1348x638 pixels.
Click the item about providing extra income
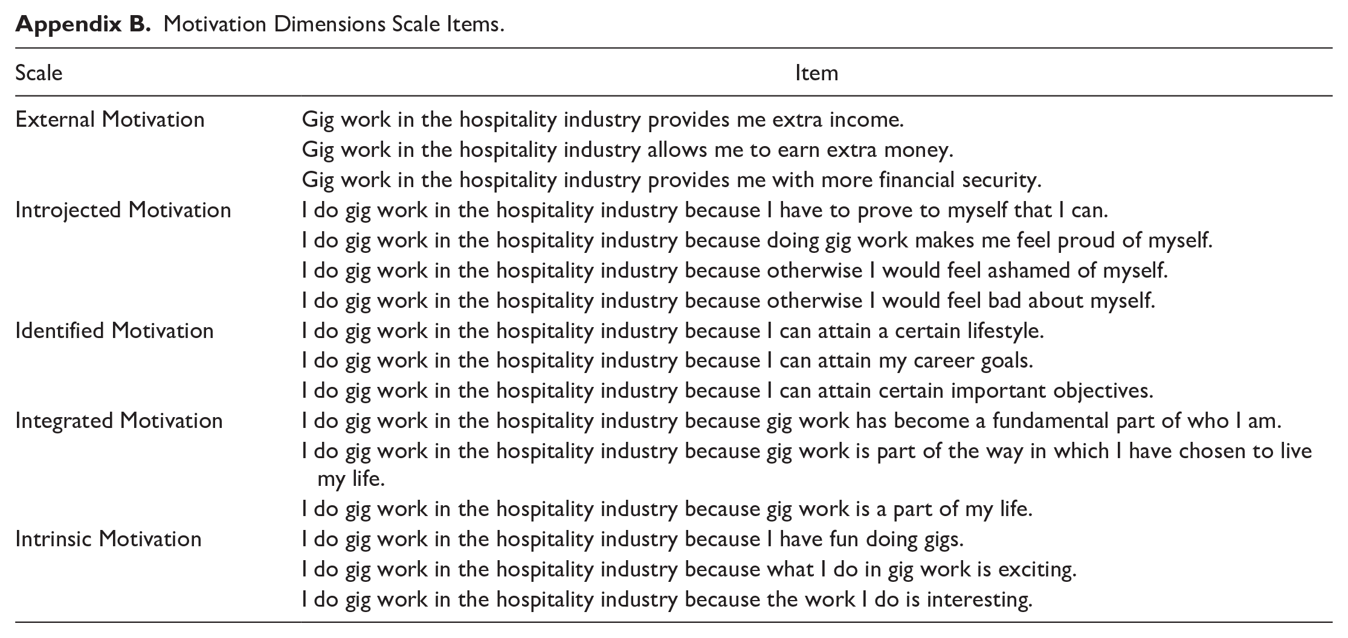point(602,120)
